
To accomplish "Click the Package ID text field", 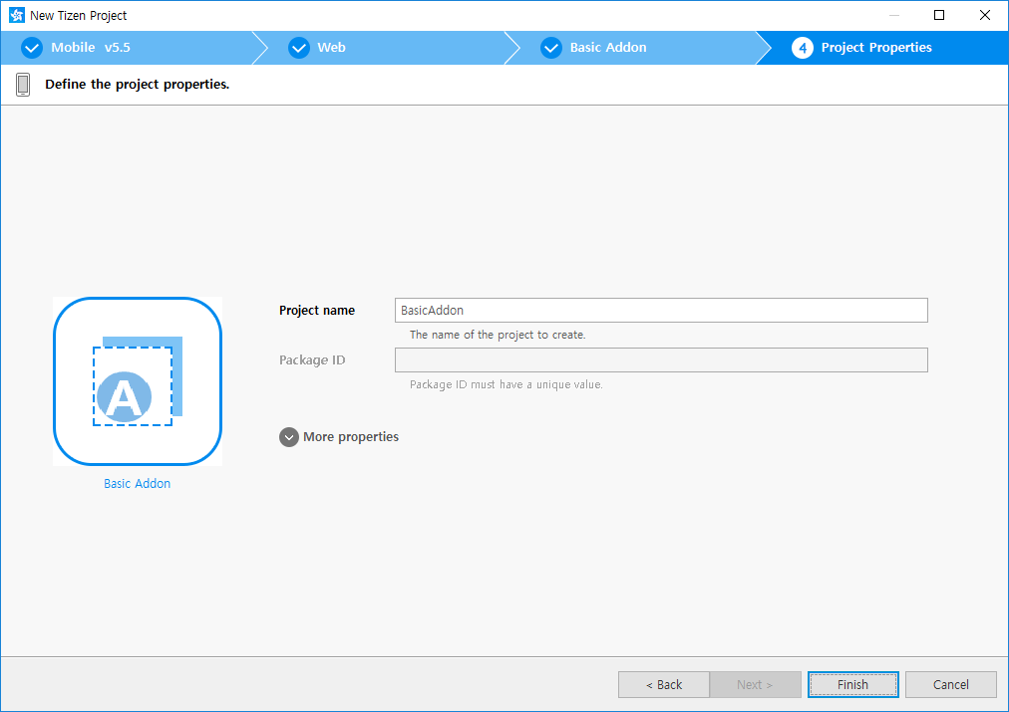I will click(661, 360).
